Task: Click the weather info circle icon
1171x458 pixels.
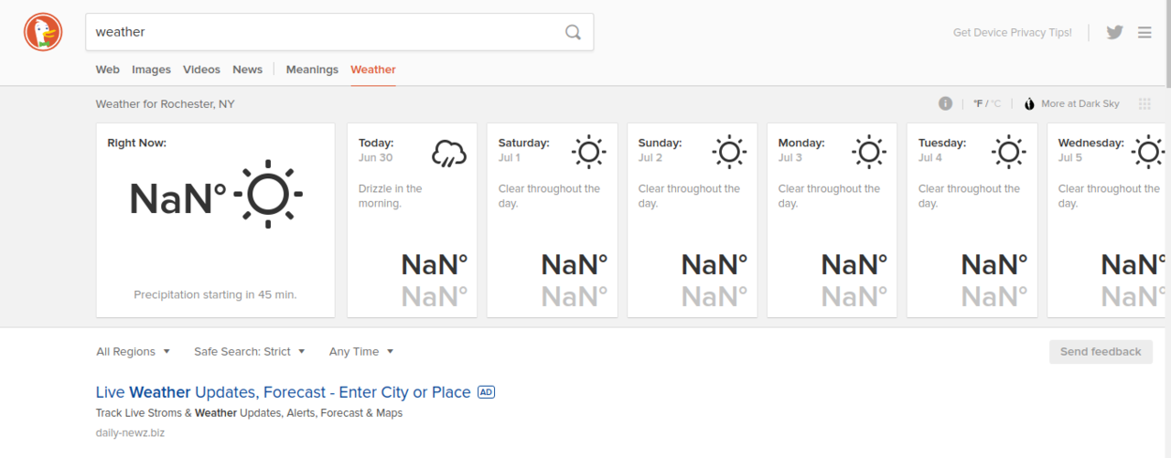Action: coord(945,103)
